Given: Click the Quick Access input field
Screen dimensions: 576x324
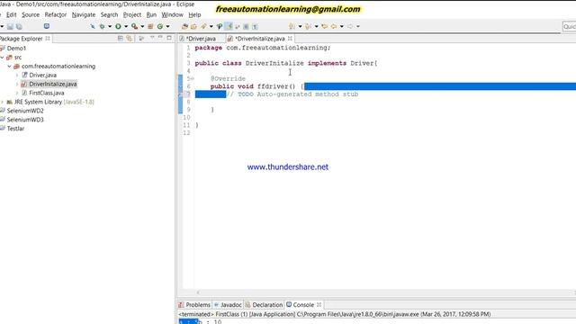Looking at the screenshot, I should pyautogui.click(x=569, y=26).
